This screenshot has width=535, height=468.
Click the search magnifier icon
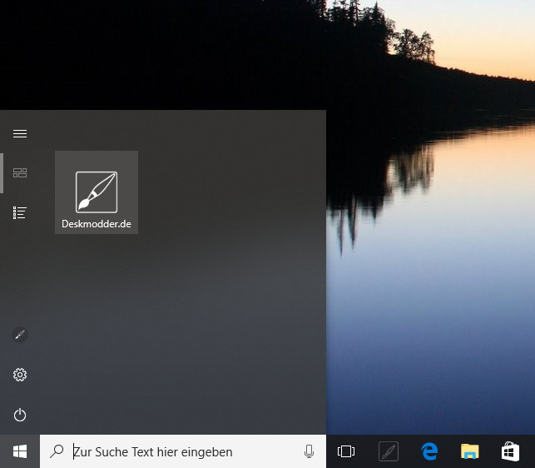(x=57, y=451)
